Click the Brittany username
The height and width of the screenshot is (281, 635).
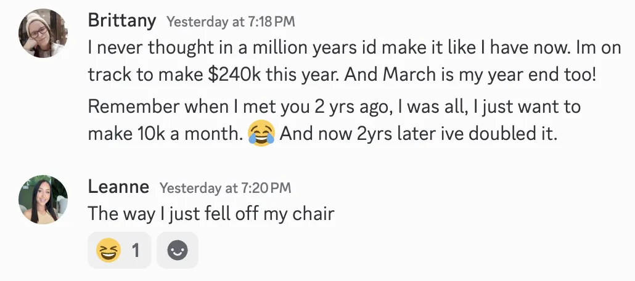pos(122,20)
